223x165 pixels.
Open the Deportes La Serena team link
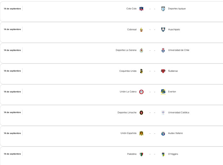pos(126,50)
